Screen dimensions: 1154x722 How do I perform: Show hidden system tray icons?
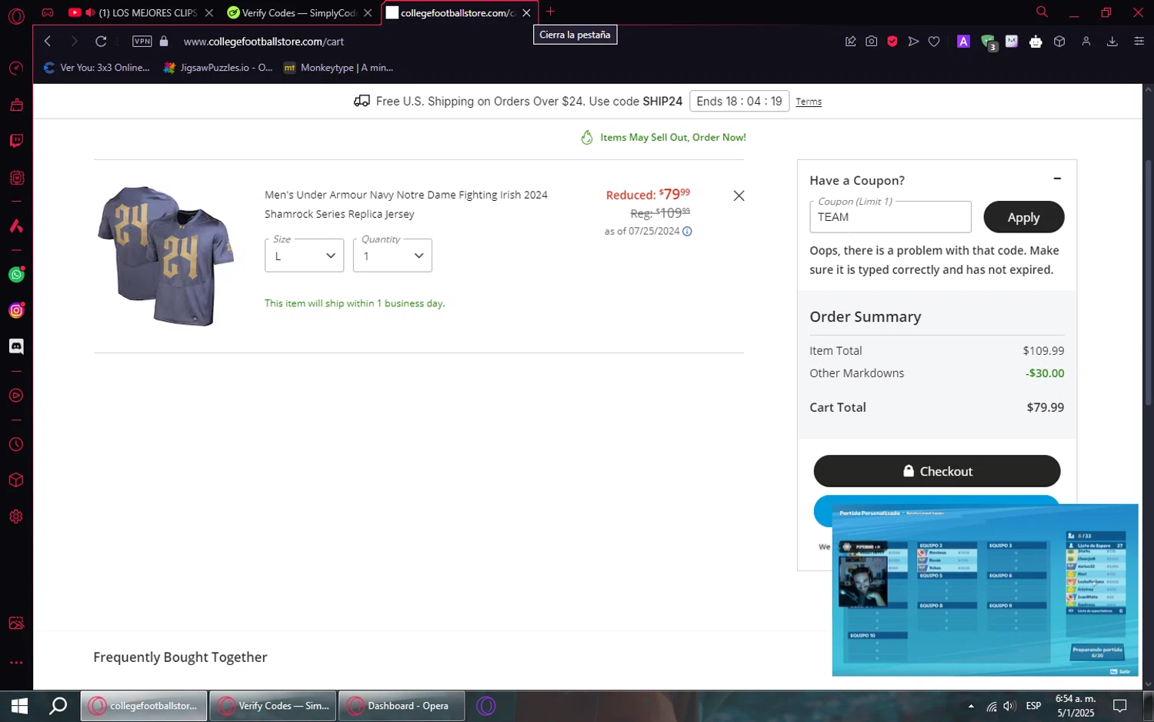click(x=971, y=706)
